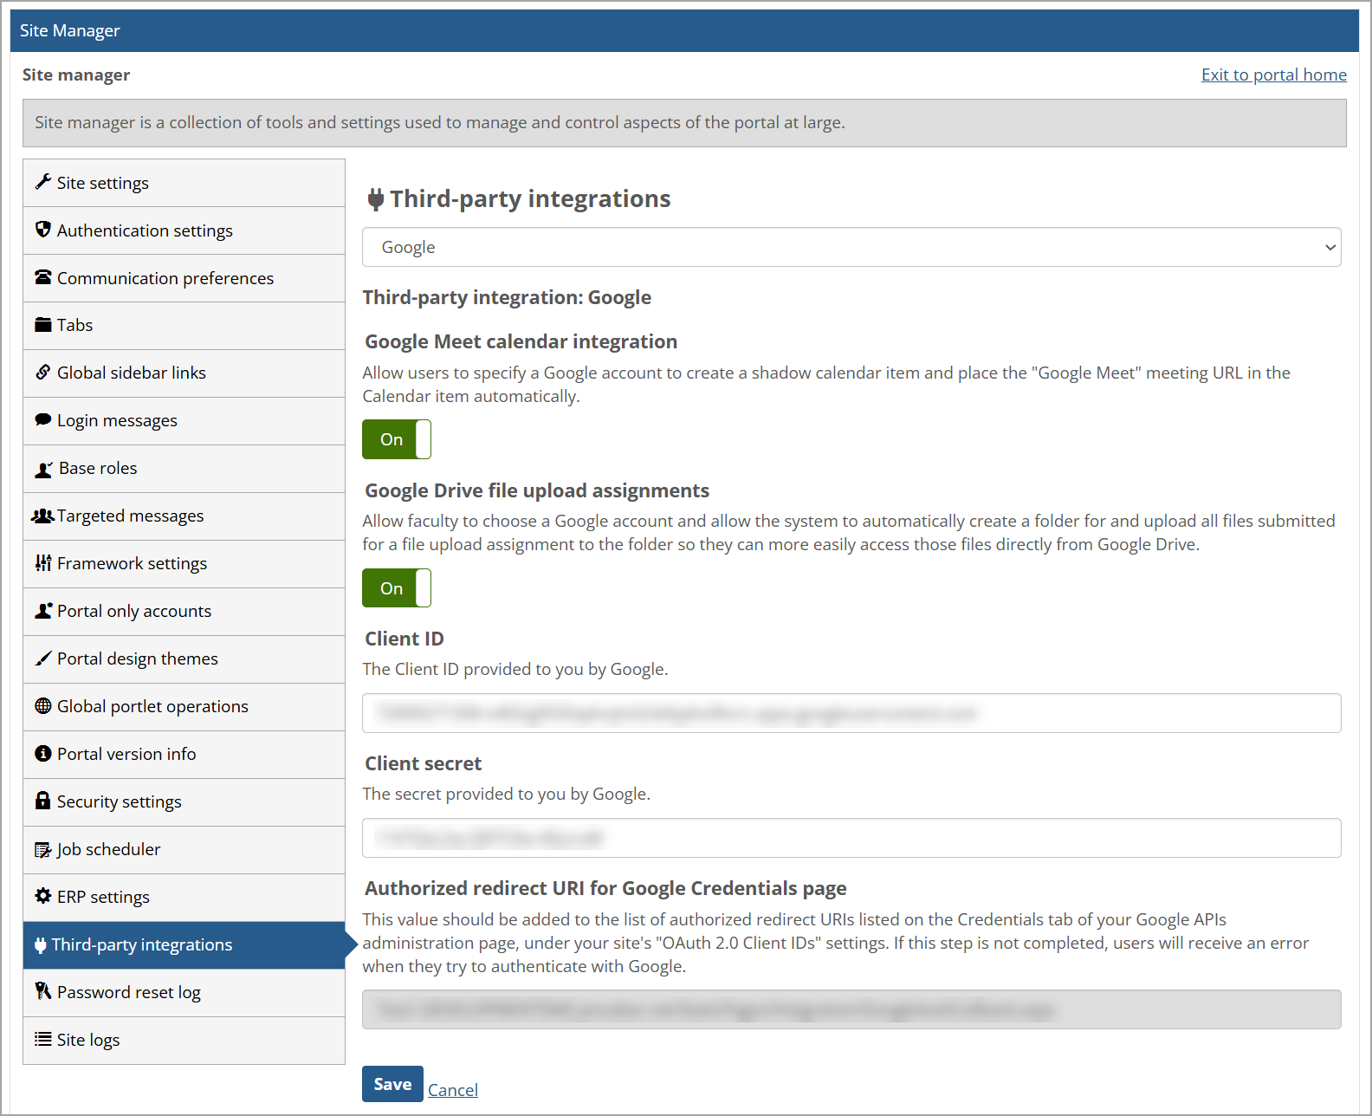Image resolution: width=1372 pixels, height=1116 pixels.
Task: Select Base roles in sidebar
Action: [184, 469]
